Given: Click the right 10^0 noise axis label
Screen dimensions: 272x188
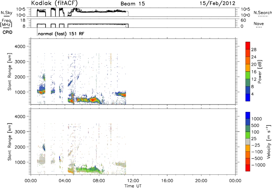Looking at the screenshot, I should (x=245, y=15).
